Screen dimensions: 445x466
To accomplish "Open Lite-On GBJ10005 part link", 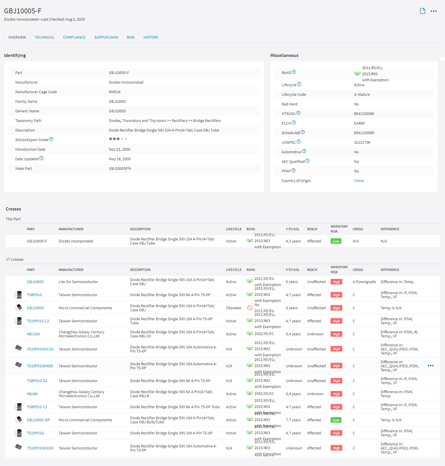I will tap(35, 282).
